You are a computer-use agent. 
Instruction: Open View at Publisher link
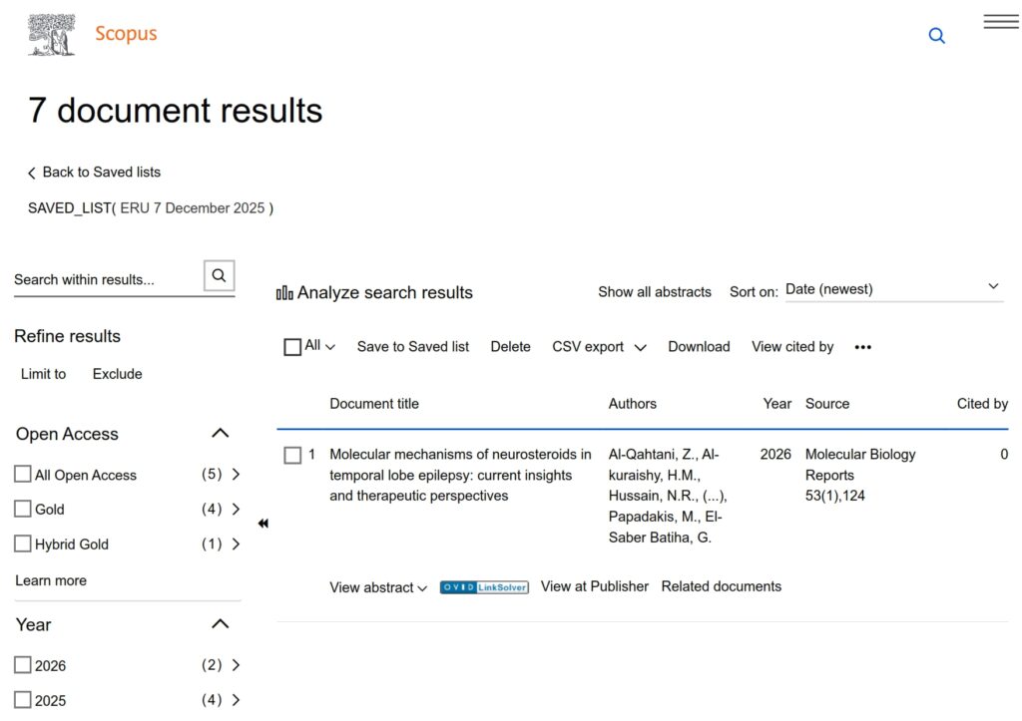(595, 586)
